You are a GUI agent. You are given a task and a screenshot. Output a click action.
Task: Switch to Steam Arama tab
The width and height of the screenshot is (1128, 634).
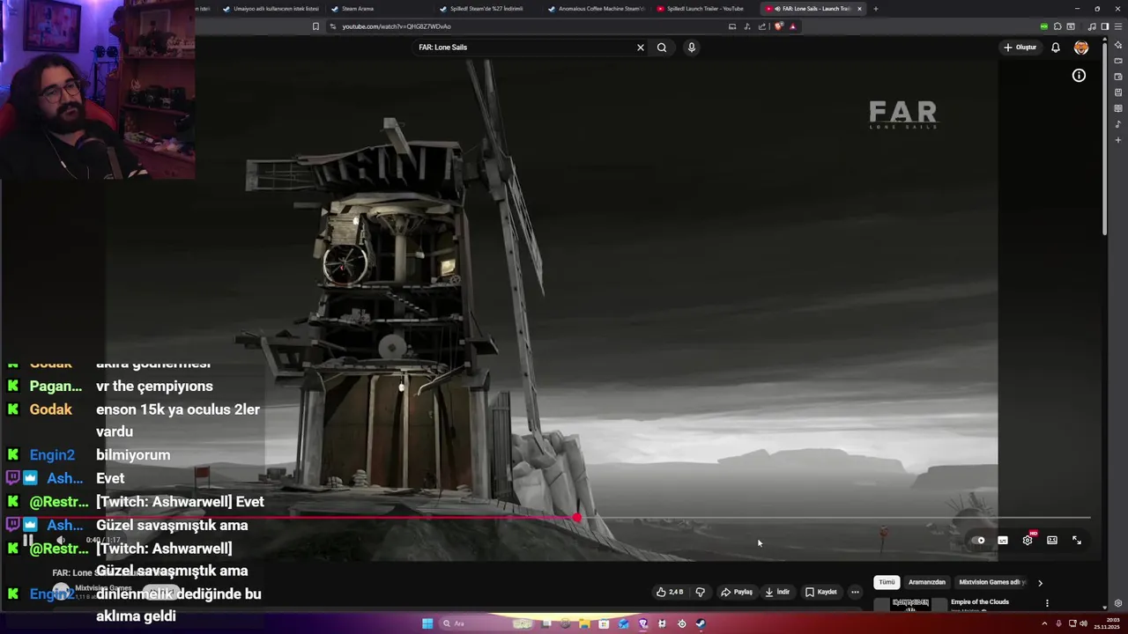[379, 9]
